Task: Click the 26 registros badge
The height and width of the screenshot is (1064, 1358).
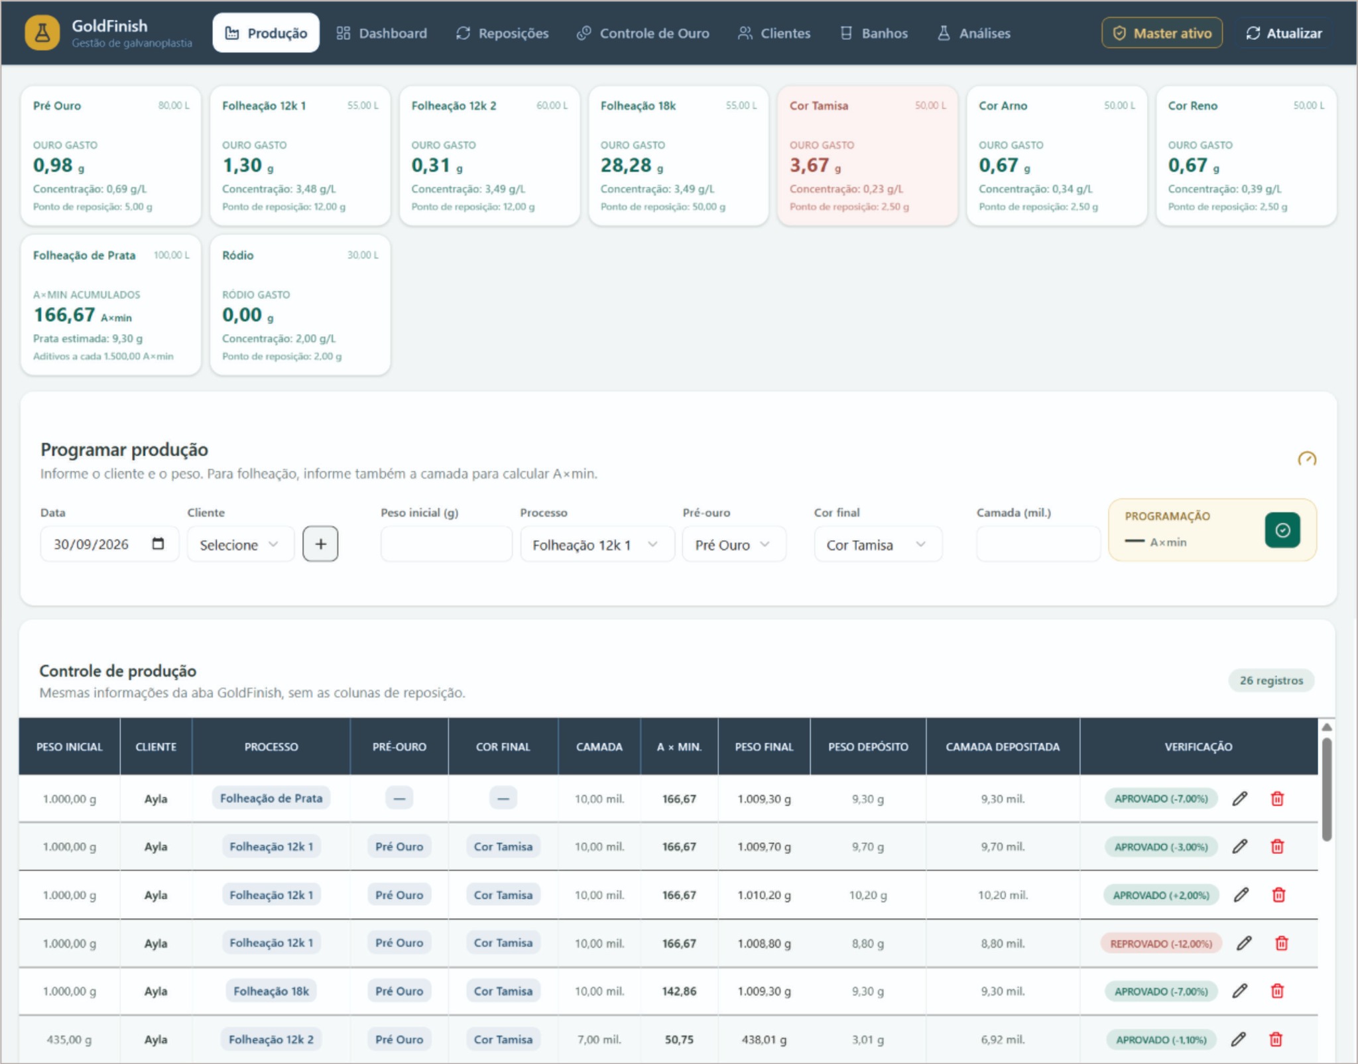Action: [x=1271, y=680]
